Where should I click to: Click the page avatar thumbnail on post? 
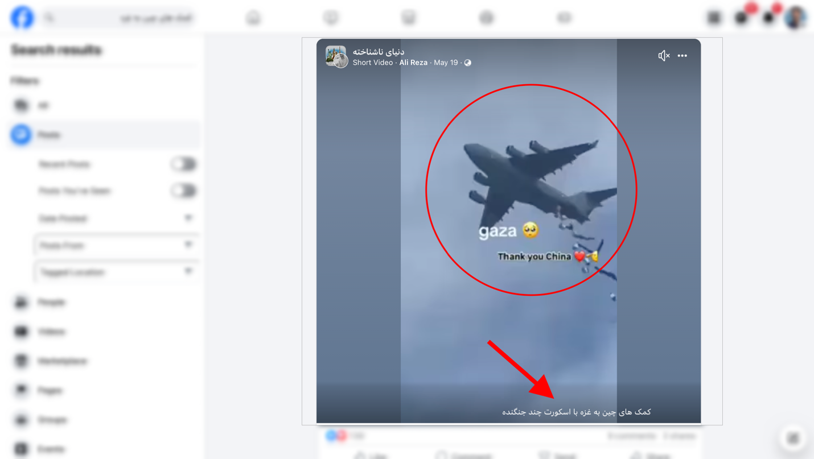pos(336,57)
